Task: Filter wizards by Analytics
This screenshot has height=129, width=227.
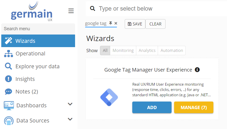Action: (147, 50)
